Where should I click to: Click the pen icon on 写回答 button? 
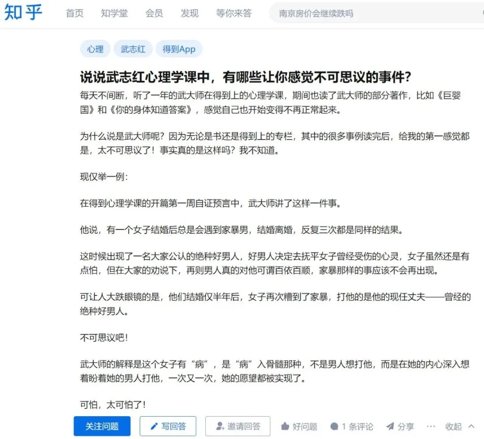[x=153, y=426]
